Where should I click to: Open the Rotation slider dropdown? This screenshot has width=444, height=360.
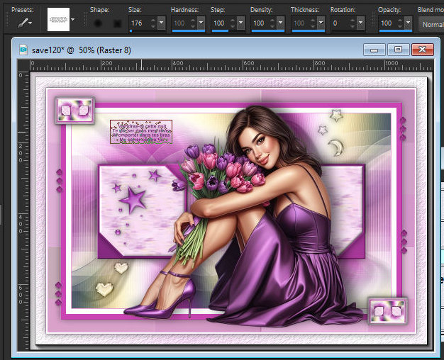pos(362,23)
